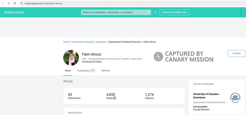
Task: Click the Current institution panel heading
Action: pos(204,84)
